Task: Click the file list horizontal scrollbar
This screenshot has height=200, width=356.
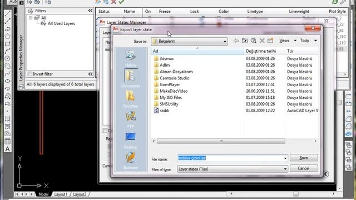Action: (x=221, y=141)
